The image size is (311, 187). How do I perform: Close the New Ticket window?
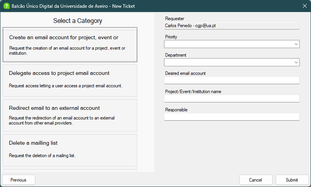coord(305,6)
